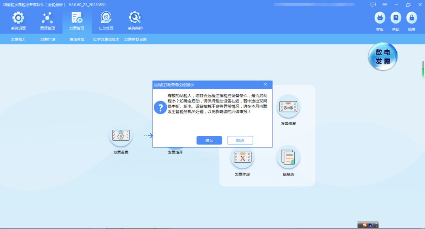Image resolution: width=425 pixels, height=229 pixels.
Task: Click the 发票修复 invoice repair icon
Action: point(288,106)
